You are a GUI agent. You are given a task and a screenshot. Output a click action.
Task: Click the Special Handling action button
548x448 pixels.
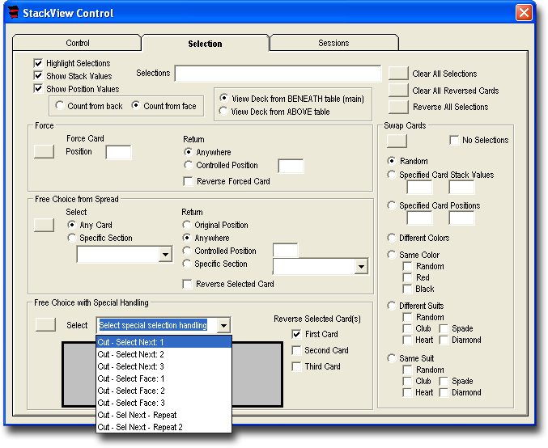pyautogui.click(x=45, y=325)
